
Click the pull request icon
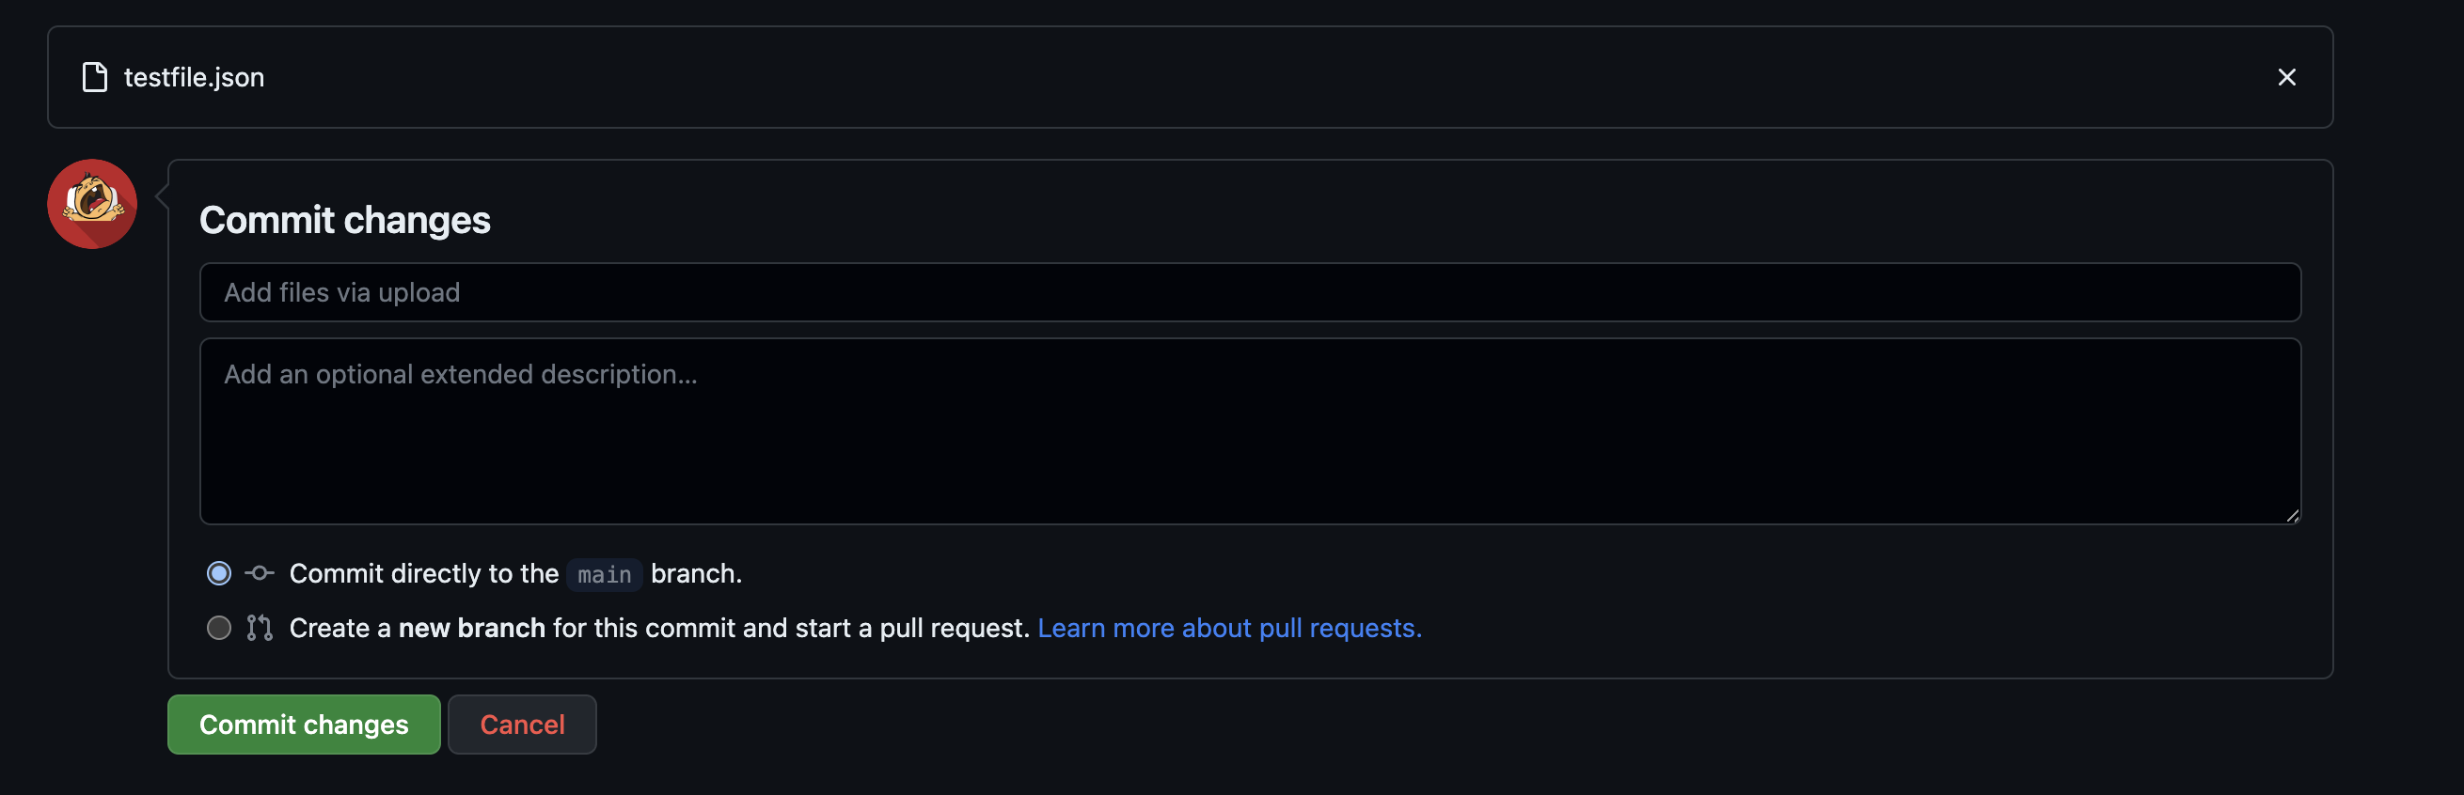pyautogui.click(x=260, y=628)
